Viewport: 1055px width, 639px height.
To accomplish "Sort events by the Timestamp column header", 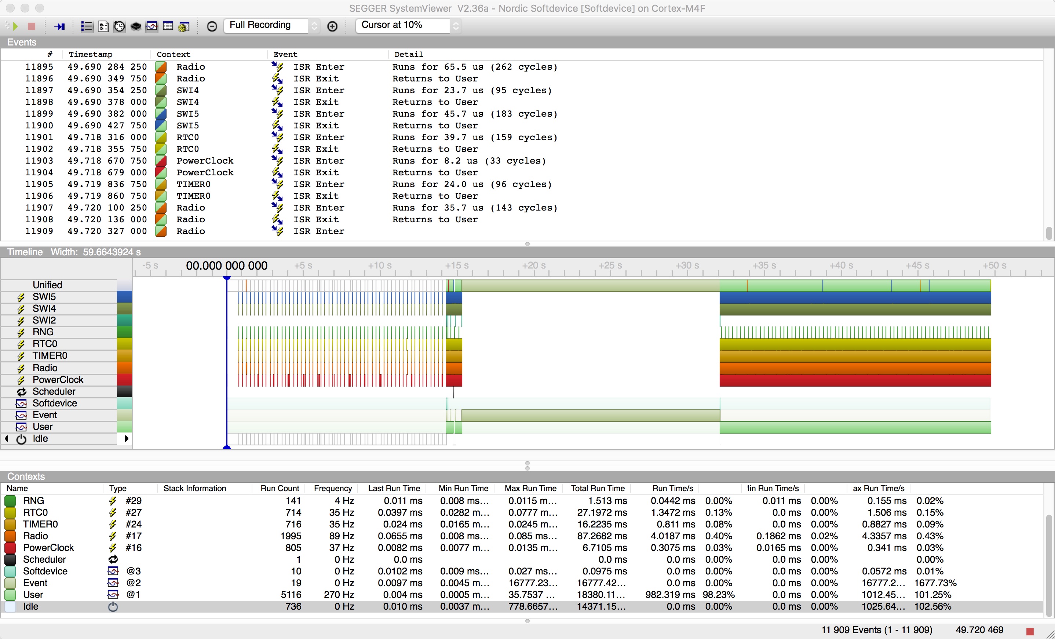I will click(x=91, y=54).
